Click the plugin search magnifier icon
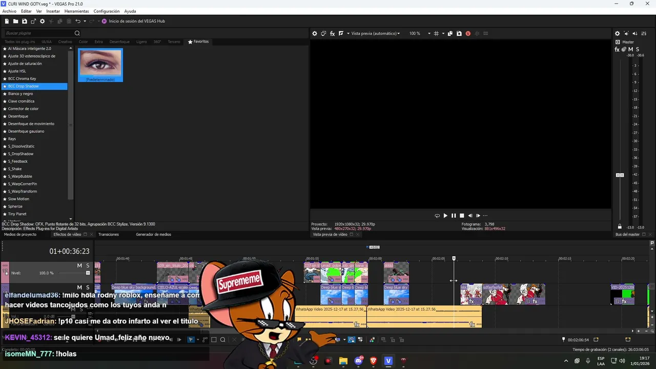Screen dimensions: 656x369 tap(77, 33)
